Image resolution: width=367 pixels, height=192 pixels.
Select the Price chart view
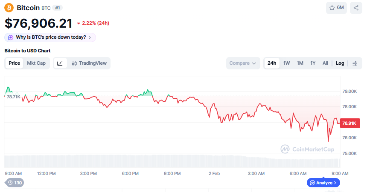[x=15, y=63]
